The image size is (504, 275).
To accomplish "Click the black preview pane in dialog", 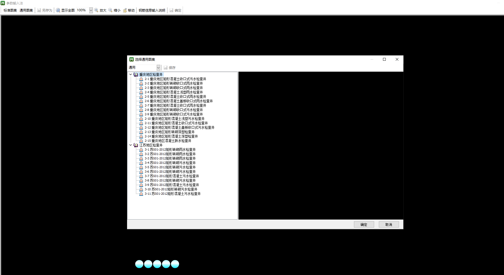I will tap(321, 146).
